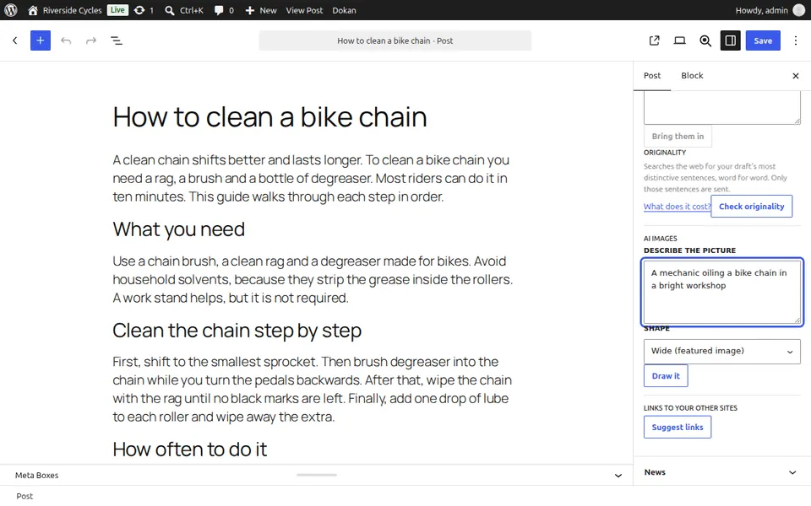Open the editor options three-dot menu
The image size is (811, 506).
coord(796,40)
